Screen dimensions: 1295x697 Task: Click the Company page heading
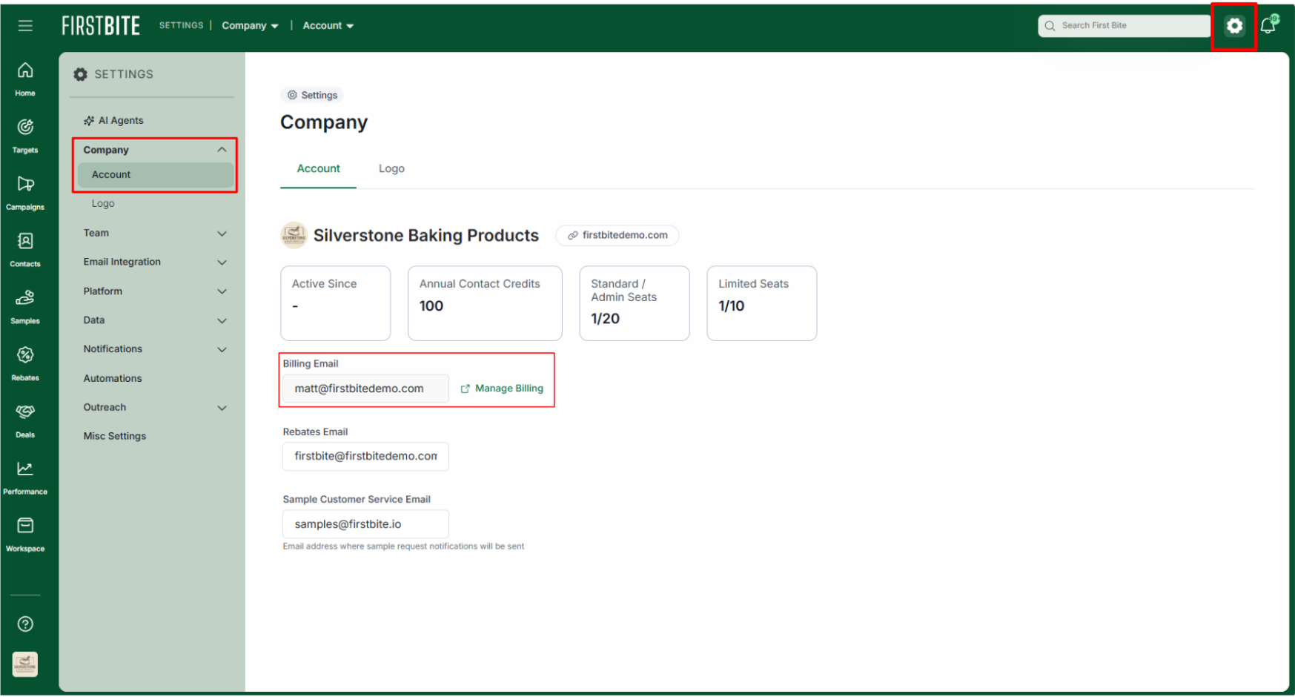tap(324, 122)
